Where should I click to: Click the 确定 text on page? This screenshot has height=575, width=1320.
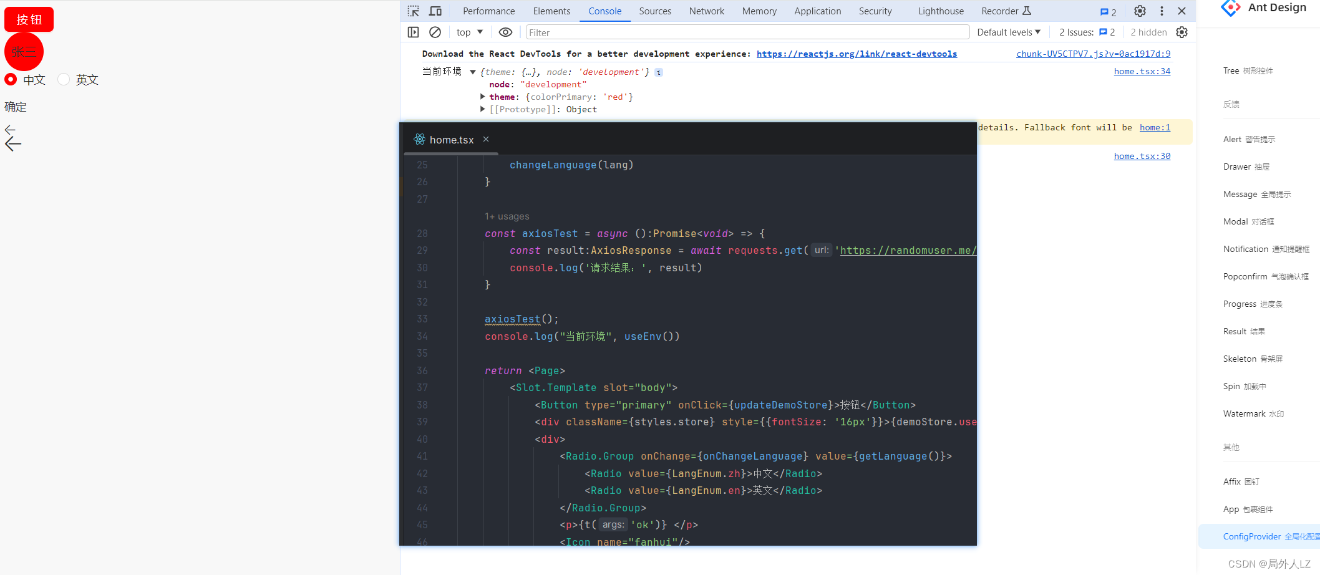point(16,107)
